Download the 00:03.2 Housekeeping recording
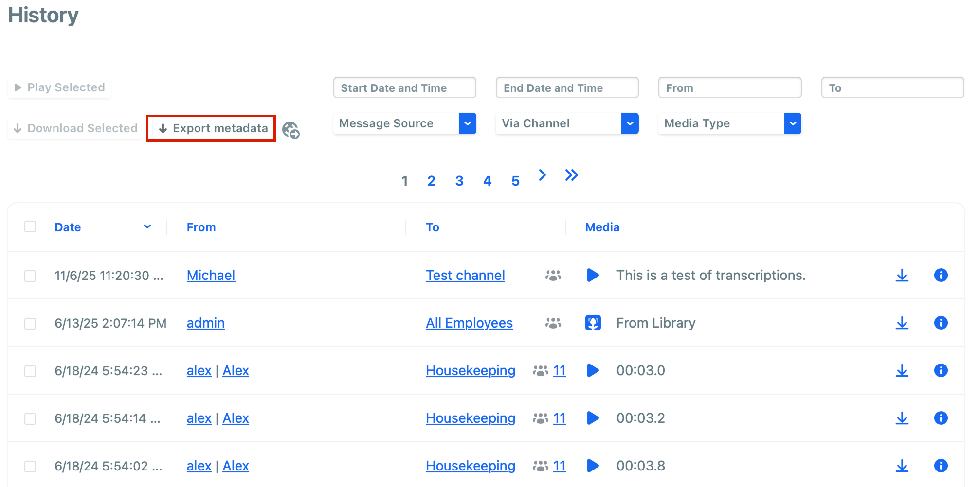The image size is (979, 487). click(x=902, y=418)
